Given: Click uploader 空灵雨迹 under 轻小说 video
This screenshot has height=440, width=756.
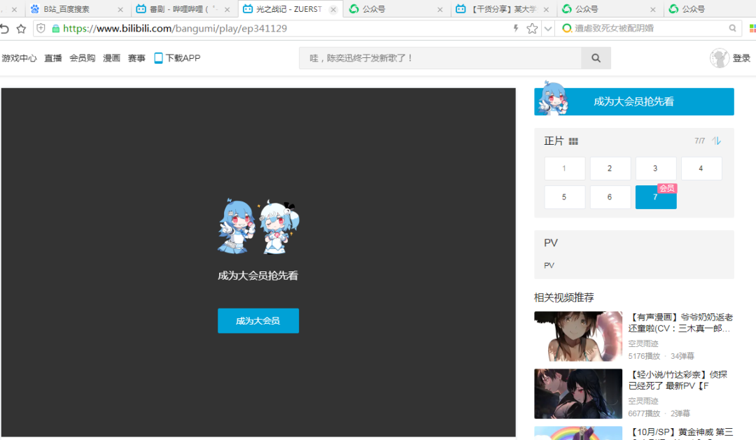Looking at the screenshot, I should 643,401.
